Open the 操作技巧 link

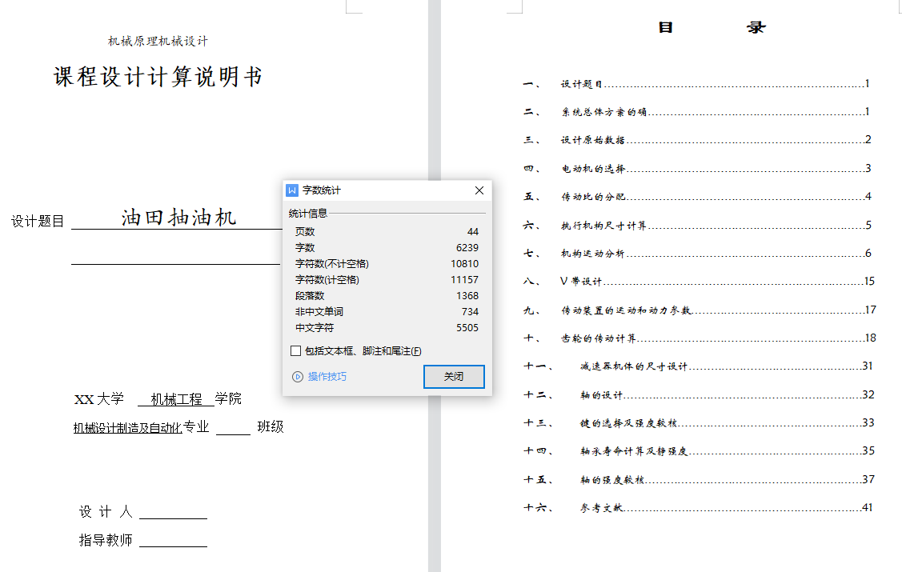[x=327, y=377]
